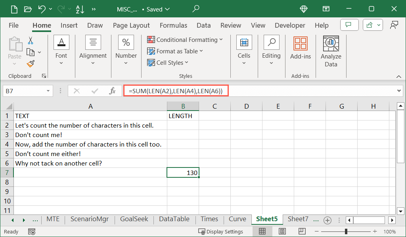Viewport: 406px width, 237px height.
Task: Select the Normal view button
Action: [x=262, y=231]
